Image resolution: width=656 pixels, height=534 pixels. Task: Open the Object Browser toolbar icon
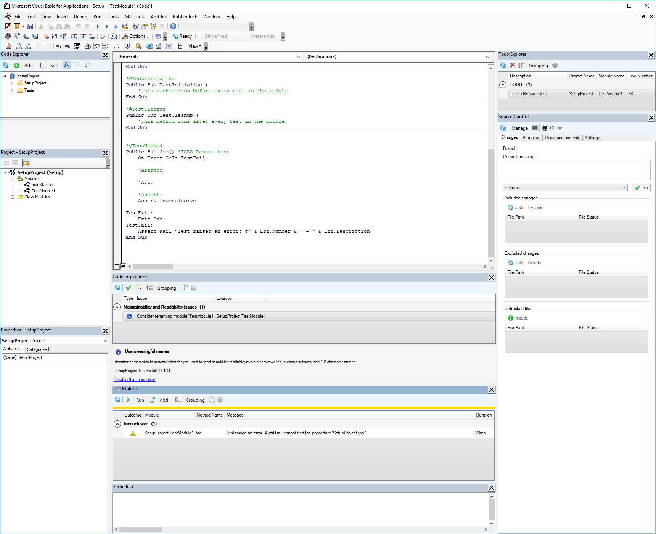[153, 26]
